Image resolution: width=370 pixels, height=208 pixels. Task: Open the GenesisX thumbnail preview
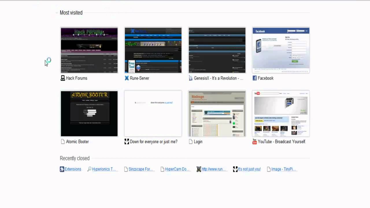[x=217, y=50]
